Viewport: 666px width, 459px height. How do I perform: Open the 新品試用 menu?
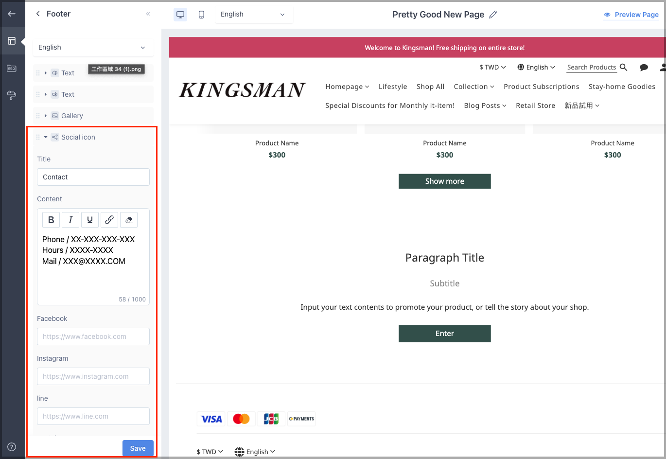pos(582,106)
